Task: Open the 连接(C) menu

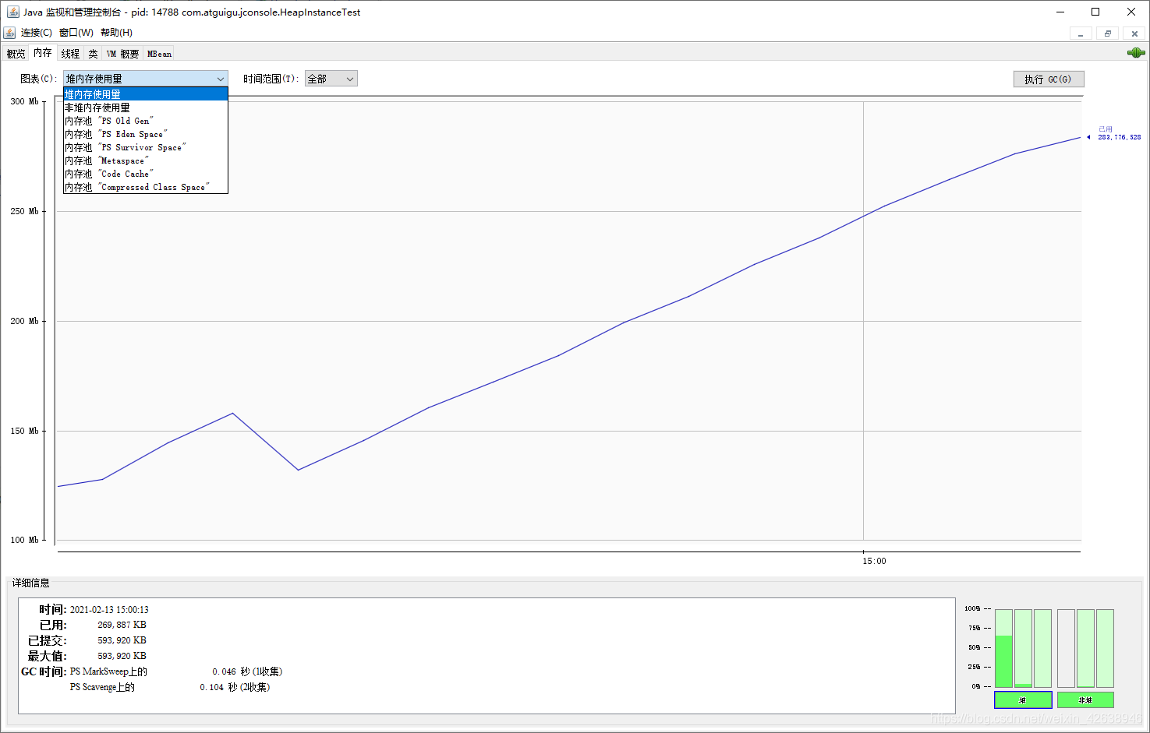Action: click(37, 33)
